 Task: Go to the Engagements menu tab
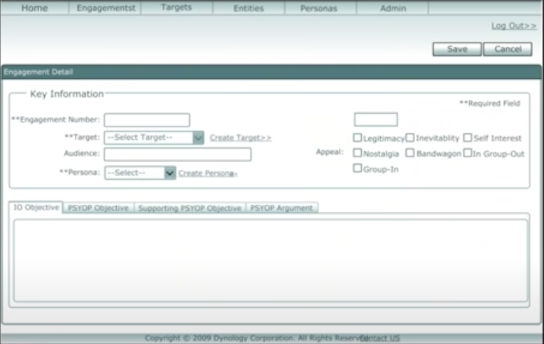pyautogui.click(x=106, y=8)
